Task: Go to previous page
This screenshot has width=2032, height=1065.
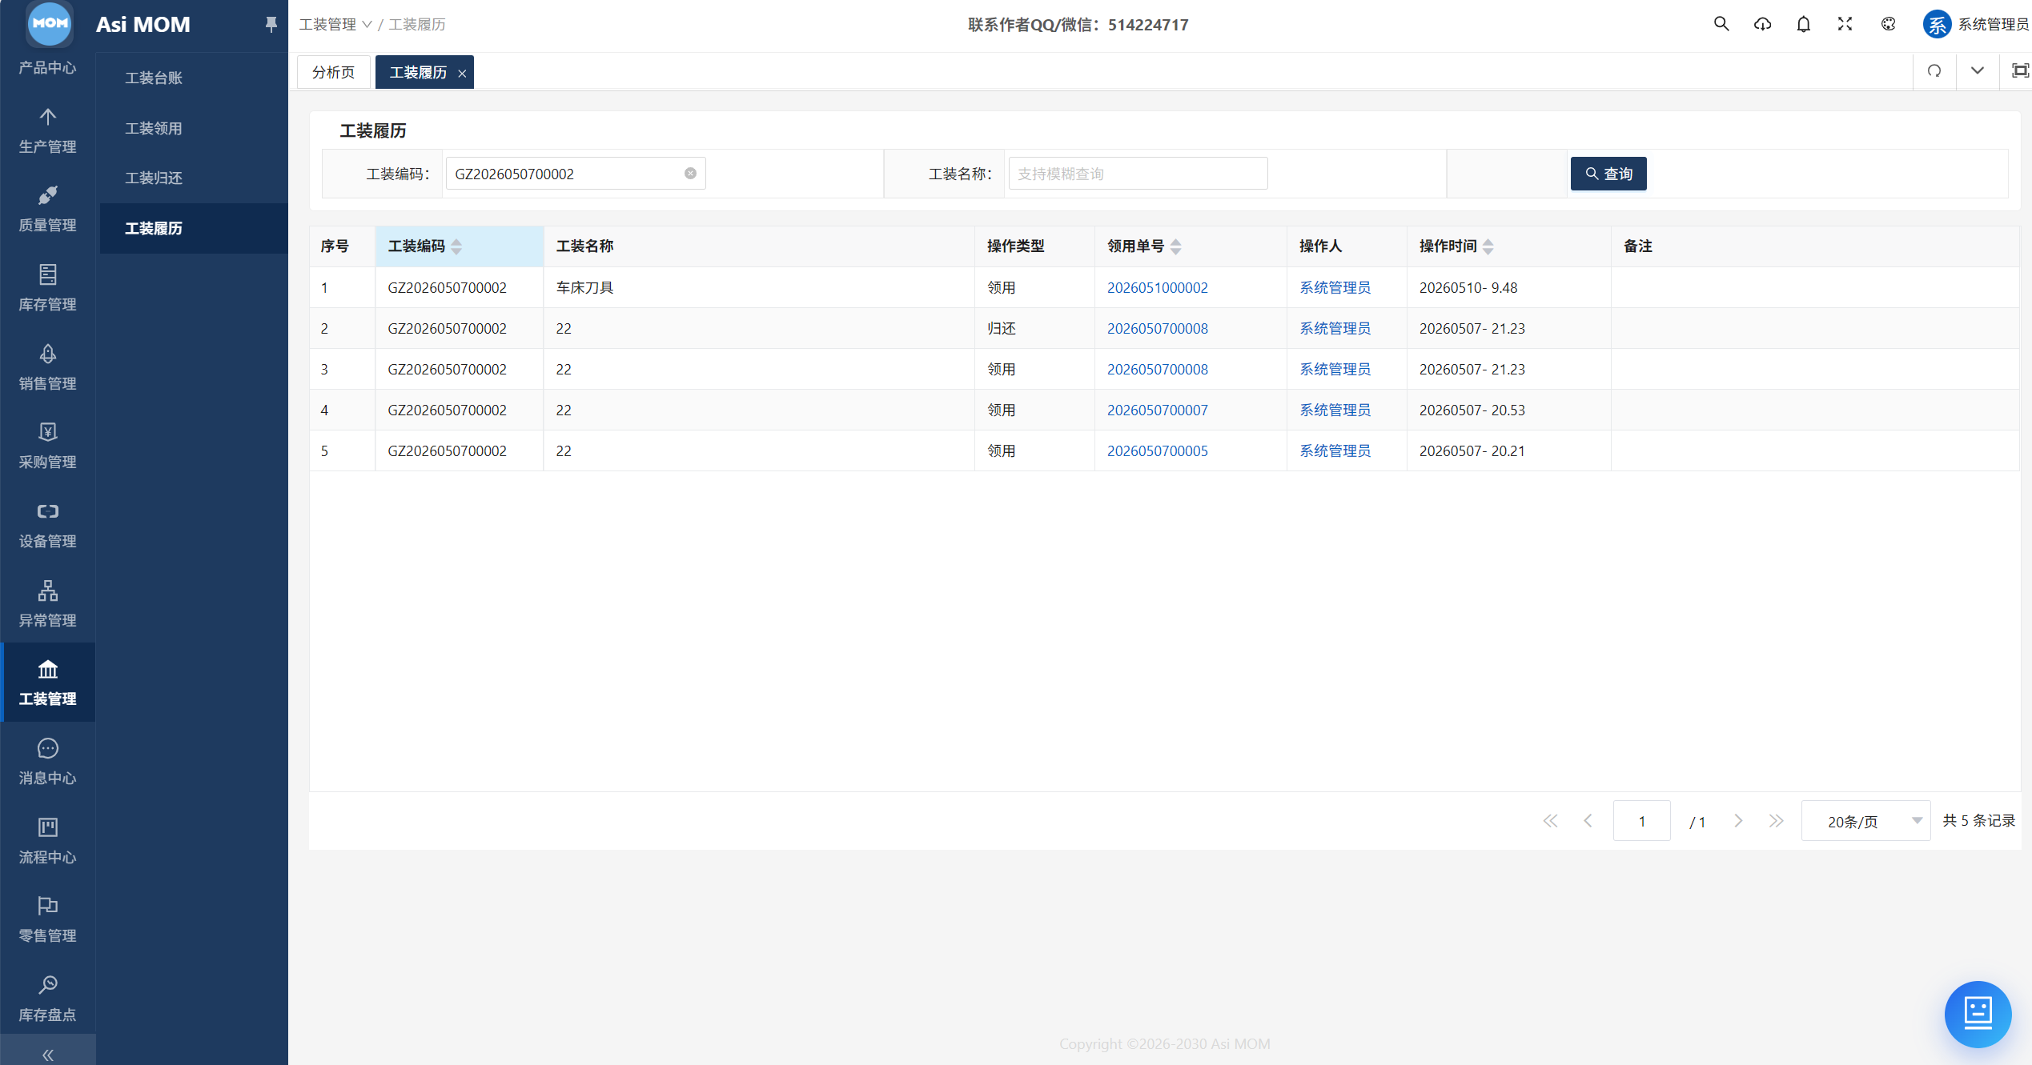Action: (x=1588, y=821)
